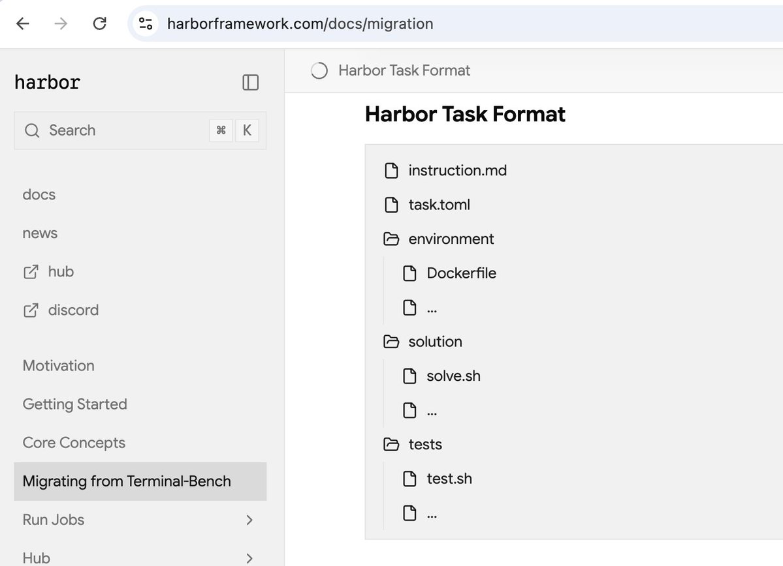Click the browser forward arrow

(61, 23)
